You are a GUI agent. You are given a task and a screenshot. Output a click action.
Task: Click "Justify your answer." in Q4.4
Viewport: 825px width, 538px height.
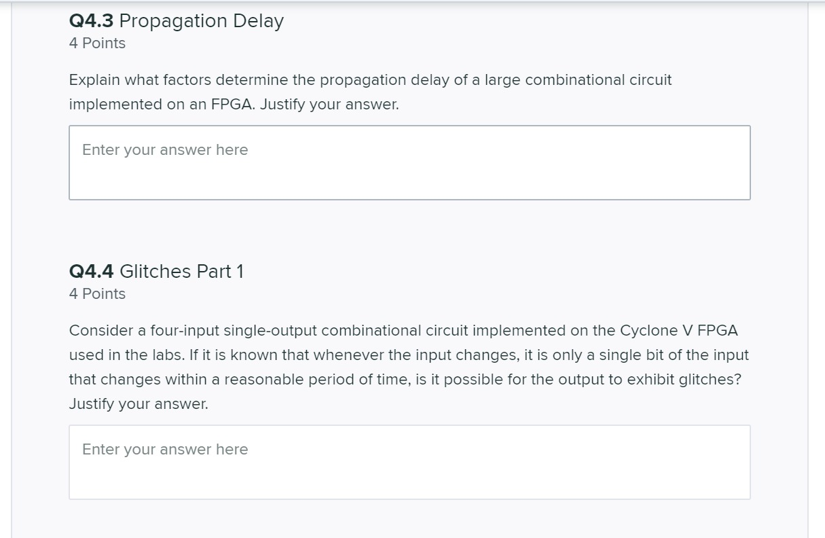click(139, 404)
